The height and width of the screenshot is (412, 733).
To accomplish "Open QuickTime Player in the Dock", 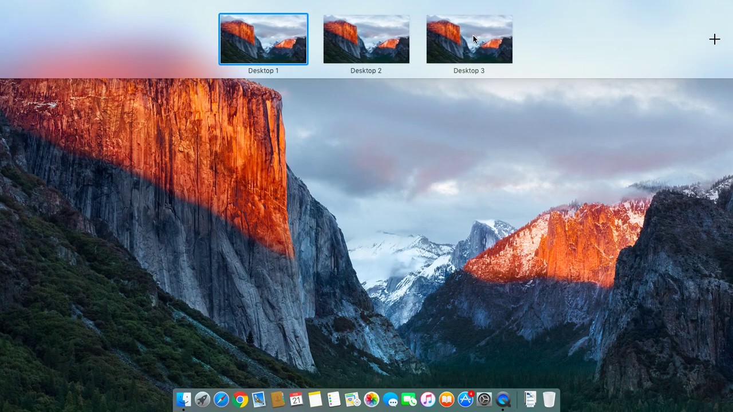I will 503,399.
